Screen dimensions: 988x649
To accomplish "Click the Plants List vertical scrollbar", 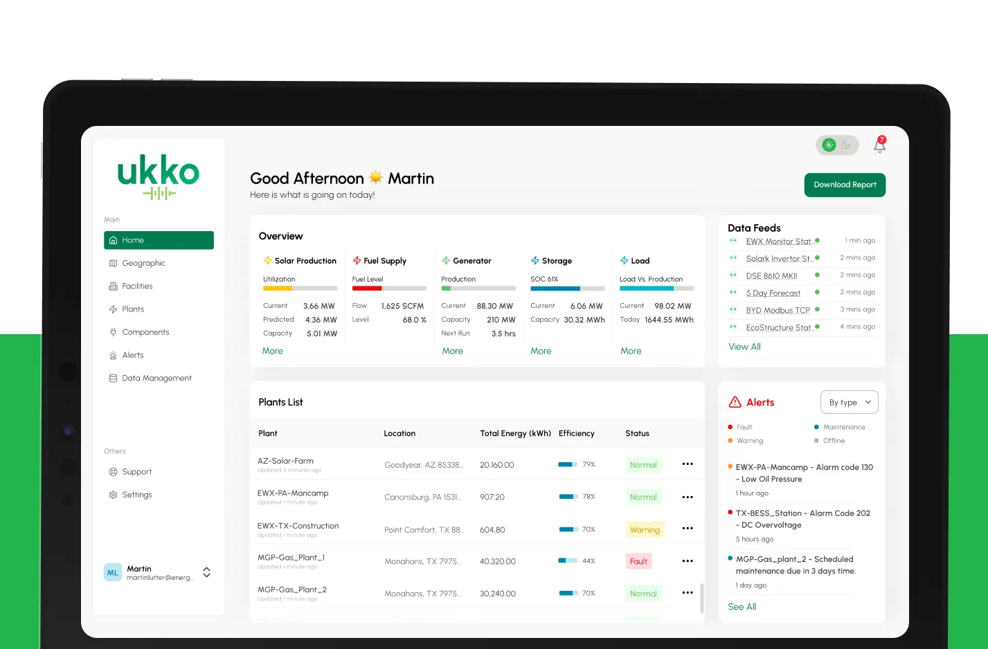I will pos(702,598).
